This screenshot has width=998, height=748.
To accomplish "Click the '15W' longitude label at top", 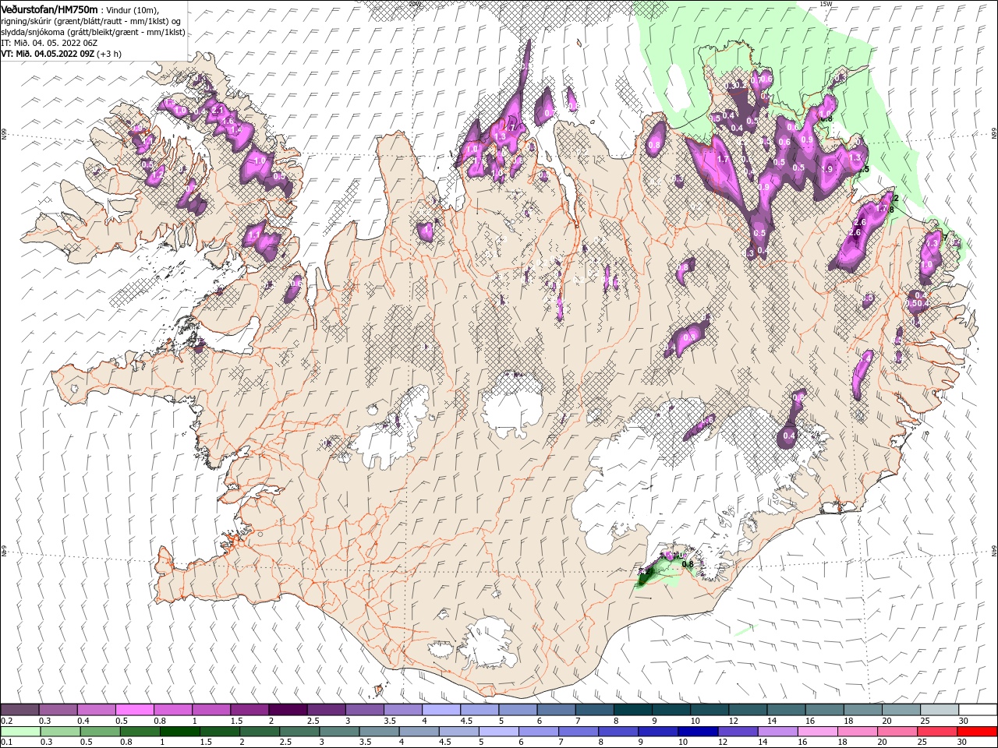I will 826,4.
